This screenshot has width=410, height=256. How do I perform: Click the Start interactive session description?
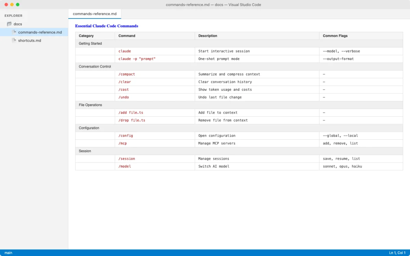point(257,51)
